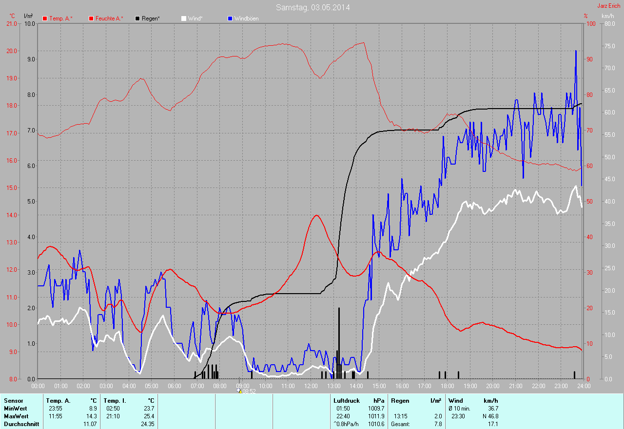Click the wind average value "36.7"
The height and width of the screenshot is (429, 624).
pyautogui.click(x=492, y=409)
